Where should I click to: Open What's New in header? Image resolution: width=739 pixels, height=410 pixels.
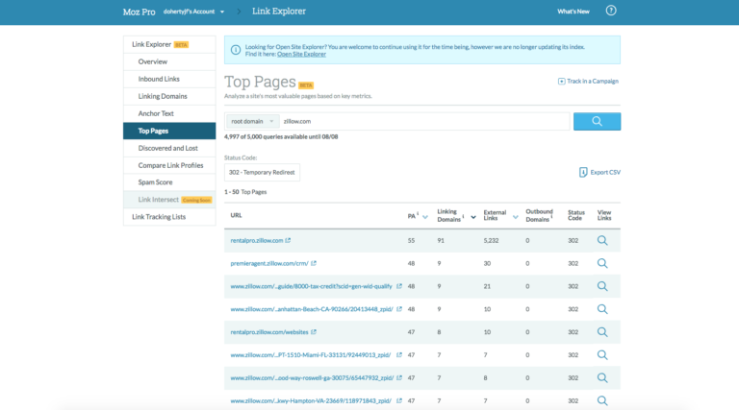pyautogui.click(x=573, y=12)
